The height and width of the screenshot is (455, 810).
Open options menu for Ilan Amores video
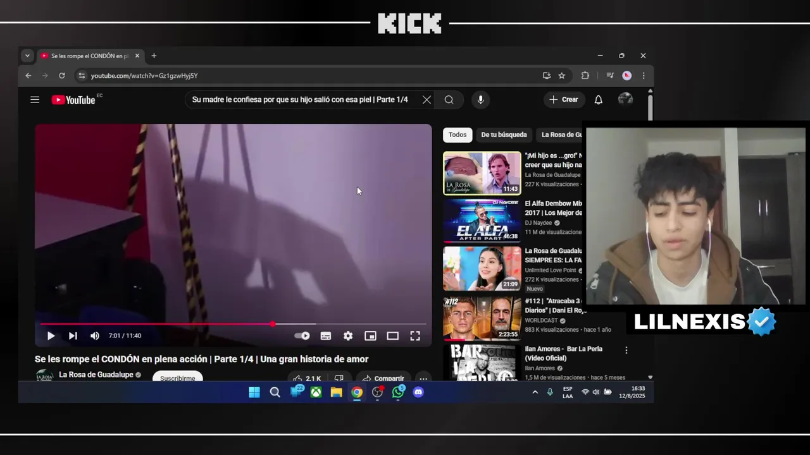click(x=626, y=350)
